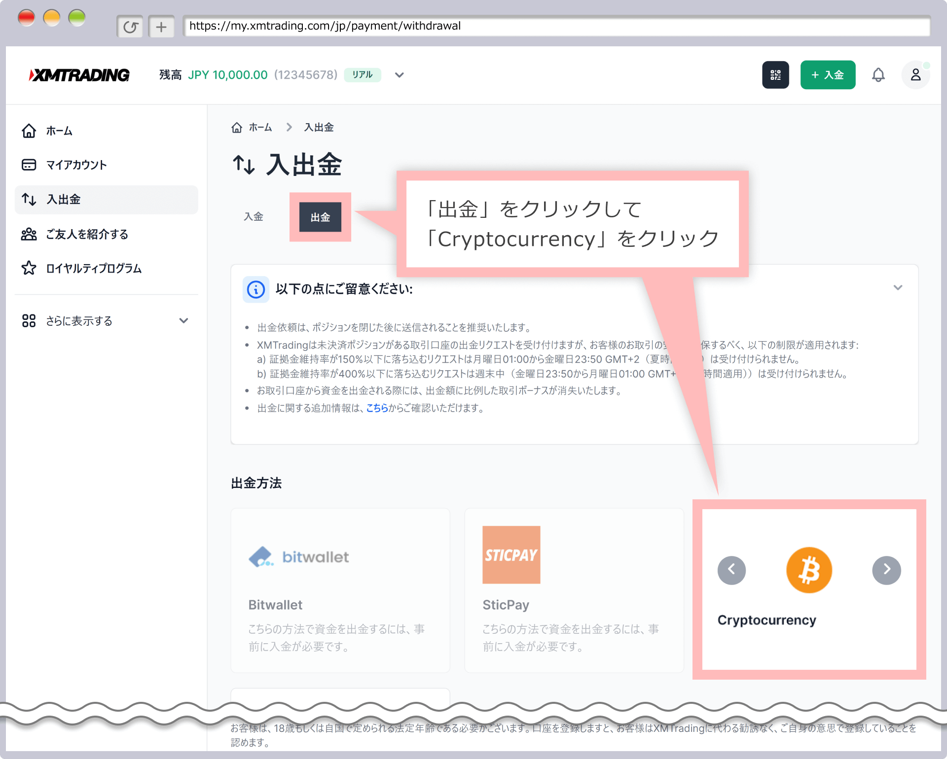Viewport: 947px width, 759px height.
Task: Collapse the 以下の点にご留意ください notice panel
Action: (x=898, y=288)
